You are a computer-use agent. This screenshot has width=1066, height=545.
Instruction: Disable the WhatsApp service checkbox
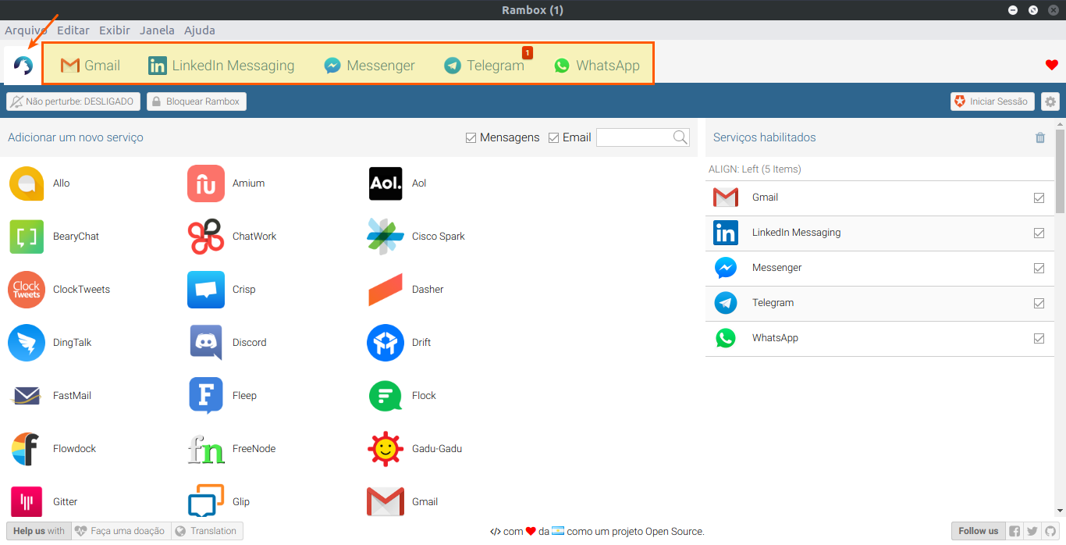pos(1039,338)
